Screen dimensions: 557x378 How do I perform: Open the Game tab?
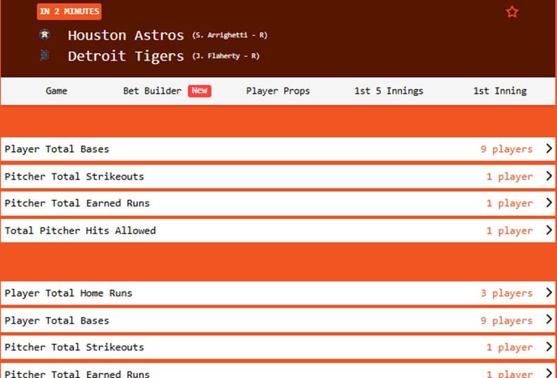[x=57, y=91]
